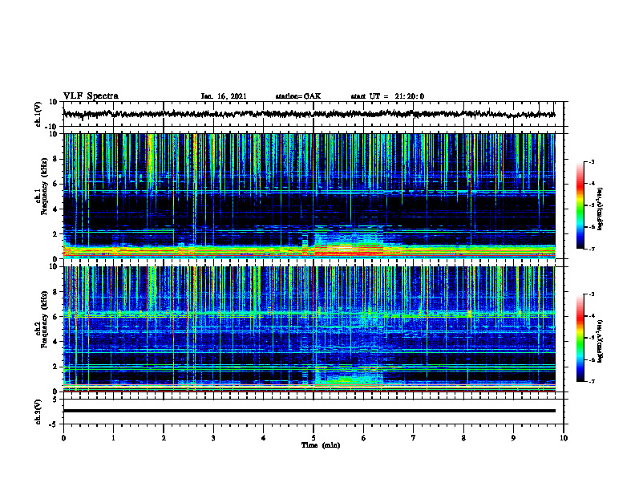Click the red low-frequency burst in ch.1 spectrogram

349,252
